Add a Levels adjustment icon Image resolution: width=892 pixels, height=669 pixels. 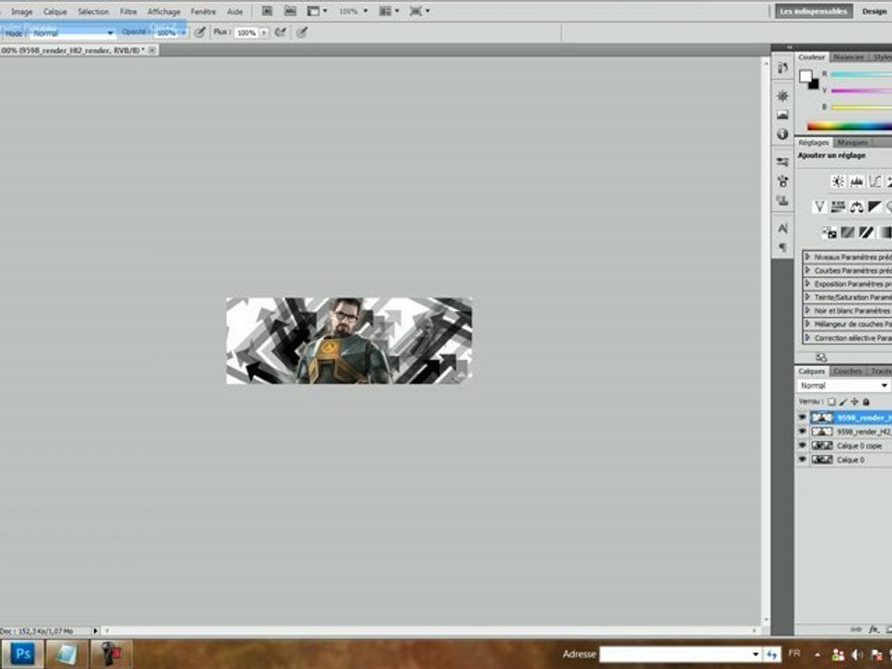coord(857,181)
